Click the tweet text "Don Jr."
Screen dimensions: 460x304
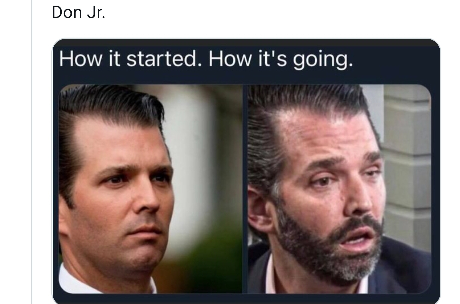[79, 12]
